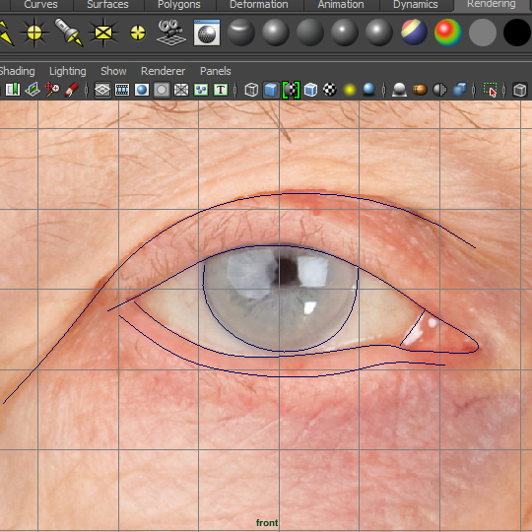The image size is (532, 532).
Task: Toggle the grid display in viewport
Action: click(102, 90)
